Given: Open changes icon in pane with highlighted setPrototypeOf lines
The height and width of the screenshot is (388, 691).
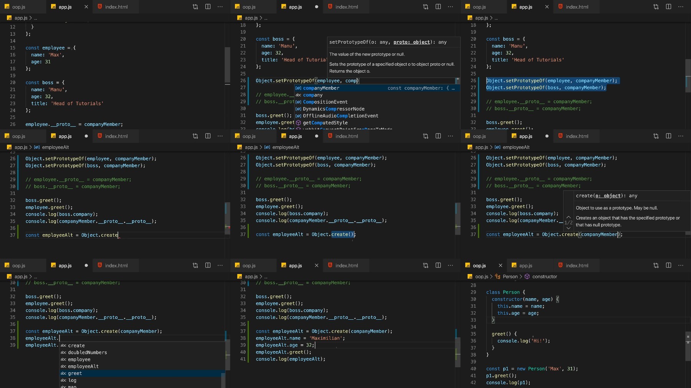Looking at the screenshot, I should (x=656, y=7).
